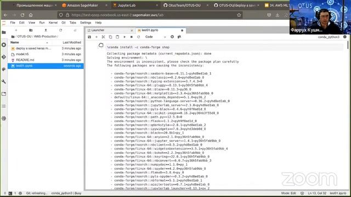Screen dimensions: 351x197
Task: Insert a cell below with plus icon
Action: [x=97, y=37]
